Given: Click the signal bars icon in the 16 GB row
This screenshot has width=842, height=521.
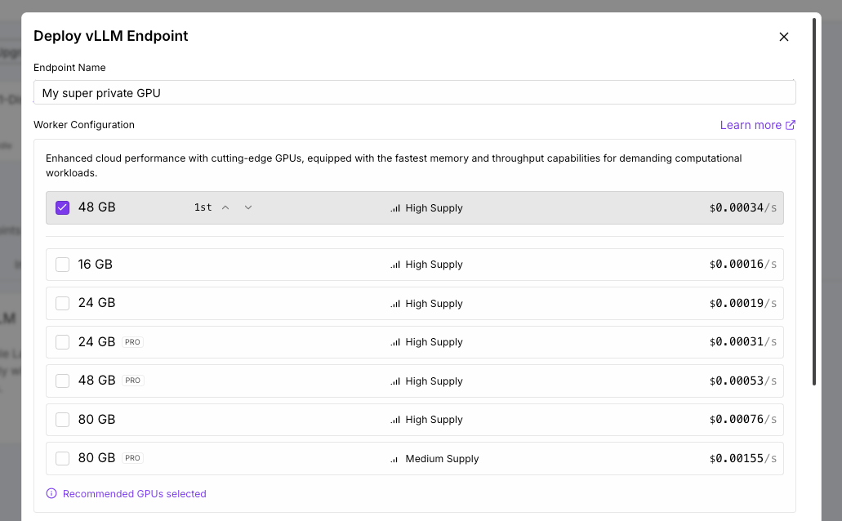Looking at the screenshot, I should coord(395,265).
